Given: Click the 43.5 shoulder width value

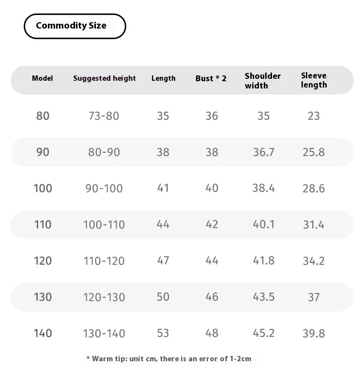Looking at the screenshot, I should click(264, 297).
